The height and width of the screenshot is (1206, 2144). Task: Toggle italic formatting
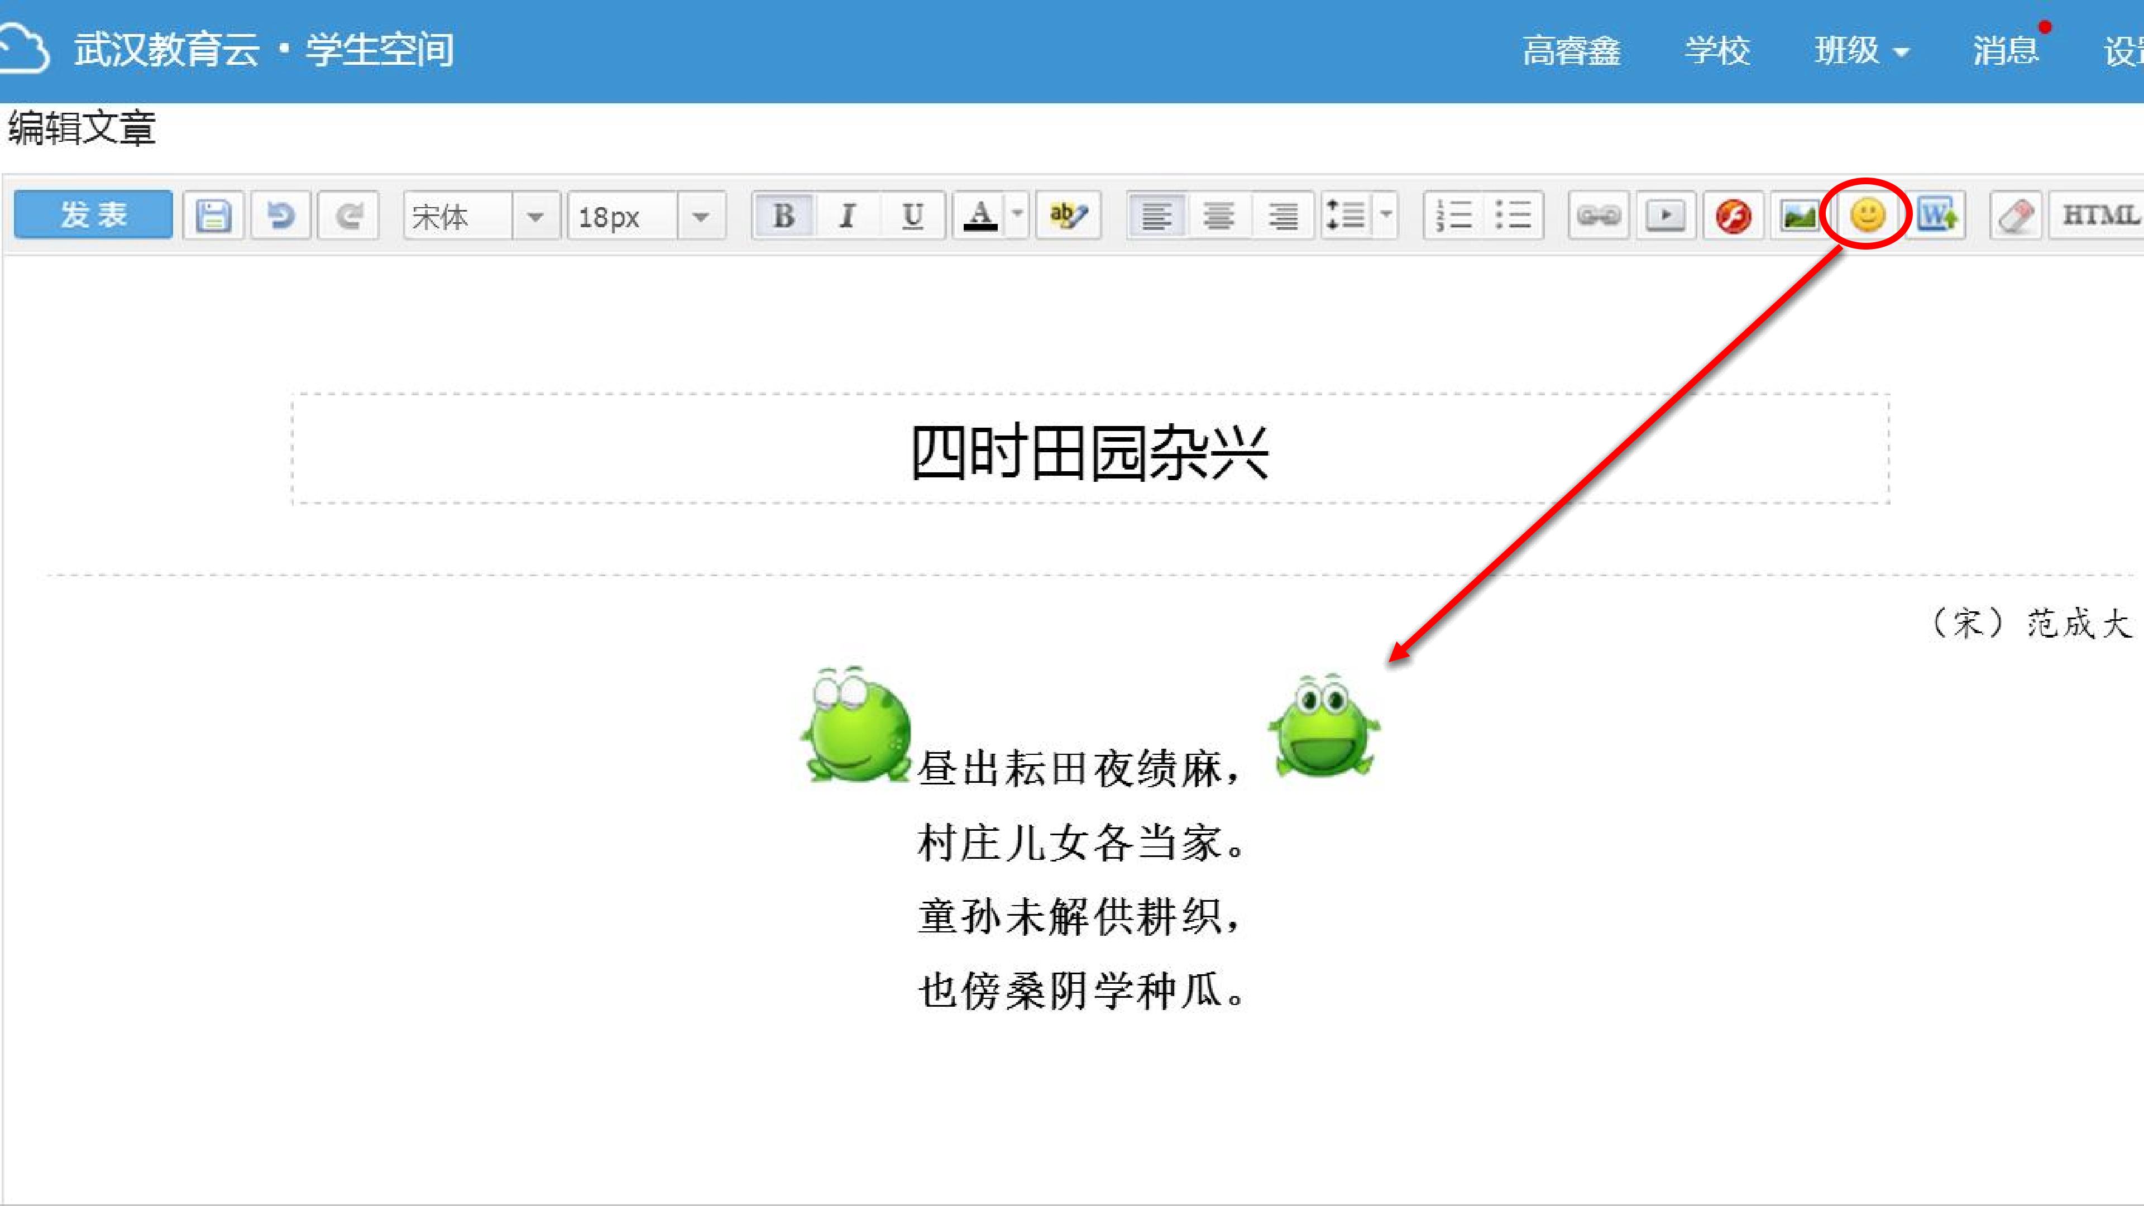pos(848,216)
